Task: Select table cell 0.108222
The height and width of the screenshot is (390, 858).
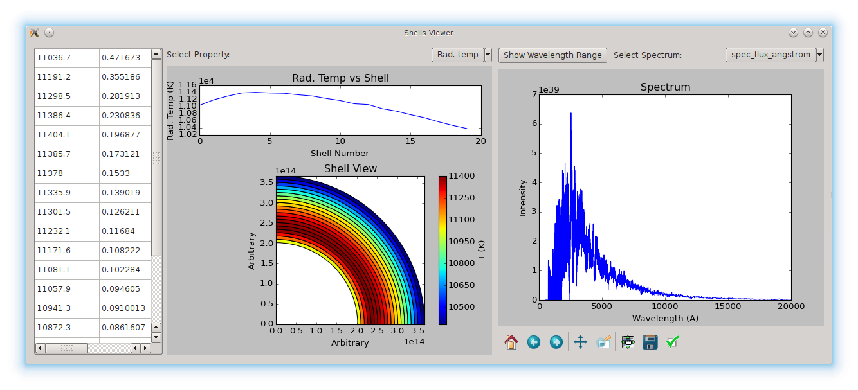Action: click(x=125, y=251)
